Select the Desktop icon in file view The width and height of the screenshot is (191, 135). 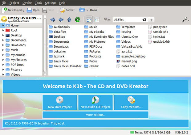(51, 37)
